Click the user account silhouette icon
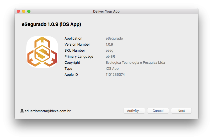Image resolution: width=213 pixels, height=140 pixels. coord(22,111)
